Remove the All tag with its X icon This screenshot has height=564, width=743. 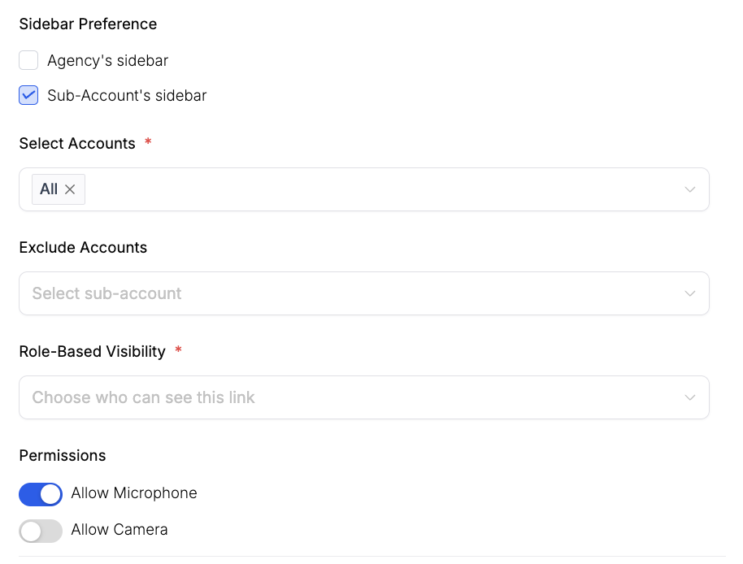click(71, 189)
